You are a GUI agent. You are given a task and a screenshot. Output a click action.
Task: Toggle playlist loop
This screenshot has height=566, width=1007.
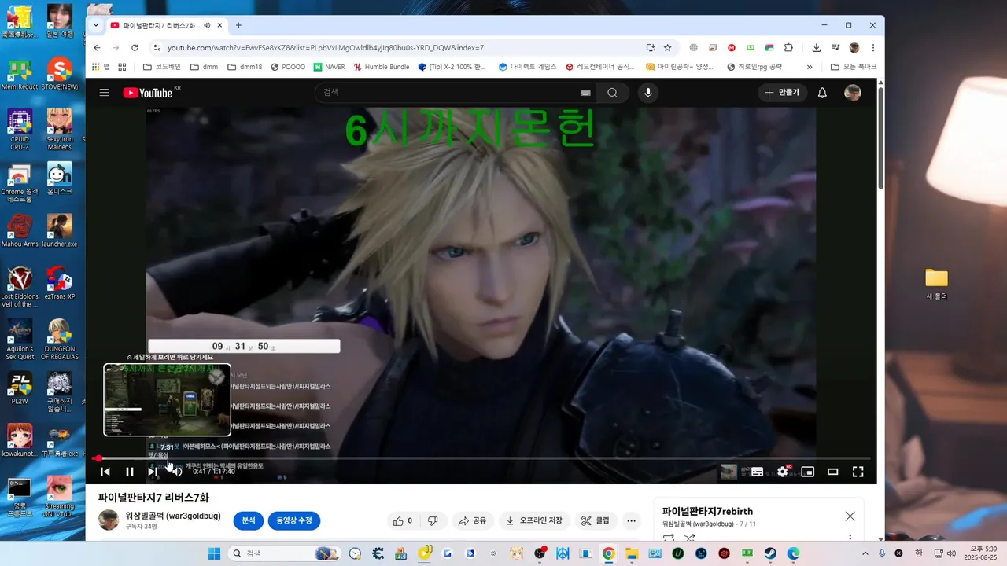coord(669,538)
